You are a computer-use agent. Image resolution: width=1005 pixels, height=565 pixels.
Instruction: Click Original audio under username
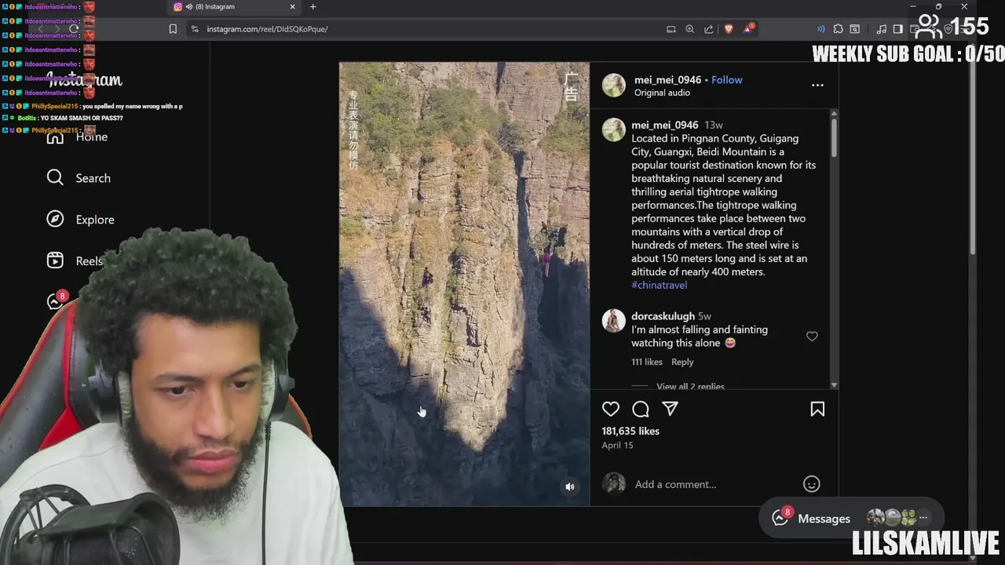click(662, 93)
